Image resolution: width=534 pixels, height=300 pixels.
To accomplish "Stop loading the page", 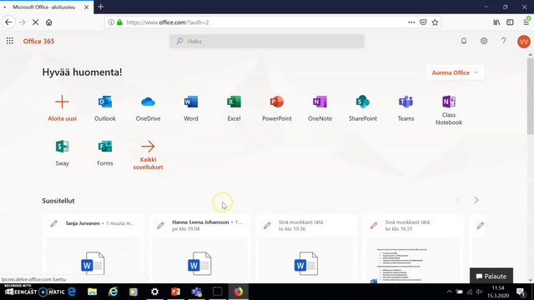I will point(35,22).
